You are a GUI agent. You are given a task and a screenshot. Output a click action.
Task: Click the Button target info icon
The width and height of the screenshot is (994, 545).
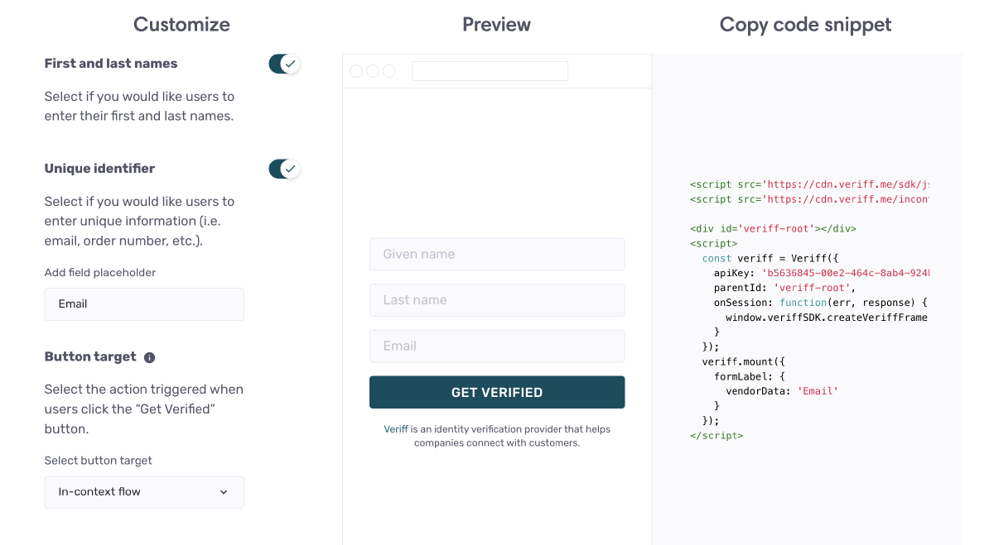150,357
